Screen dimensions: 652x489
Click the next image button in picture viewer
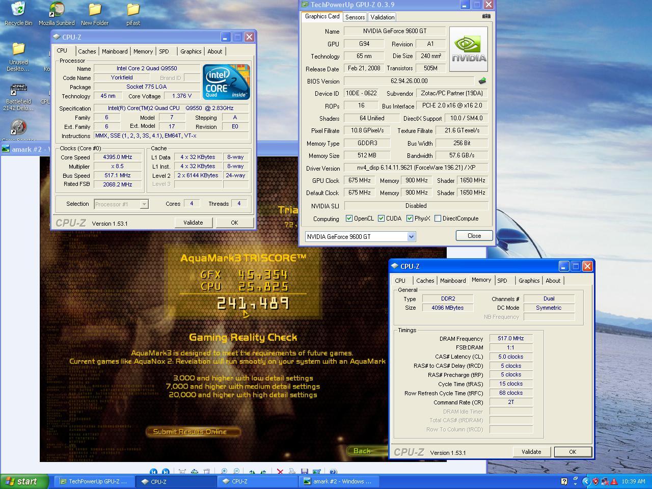pos(165,472)
